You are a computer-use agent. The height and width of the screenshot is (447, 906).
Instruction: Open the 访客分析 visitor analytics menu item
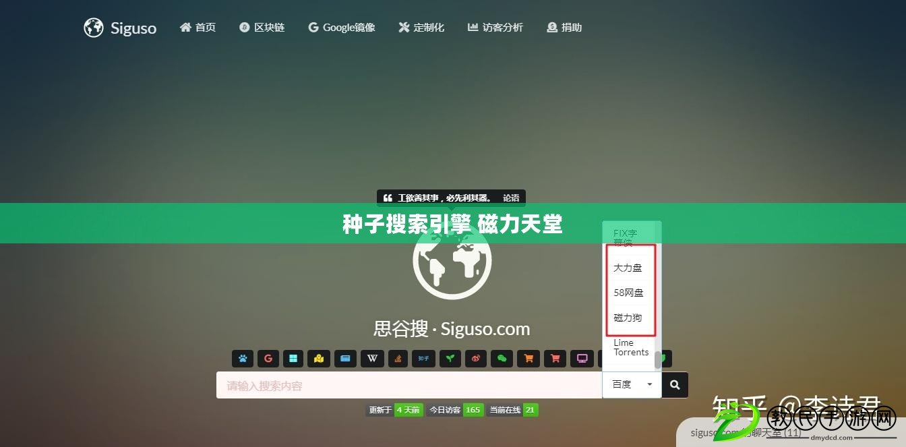[x=495, y=28]
